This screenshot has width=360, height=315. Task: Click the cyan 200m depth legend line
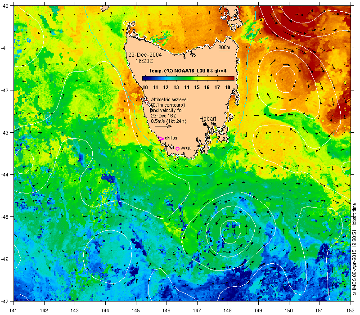pyautogui.click(x=224, y=51)
